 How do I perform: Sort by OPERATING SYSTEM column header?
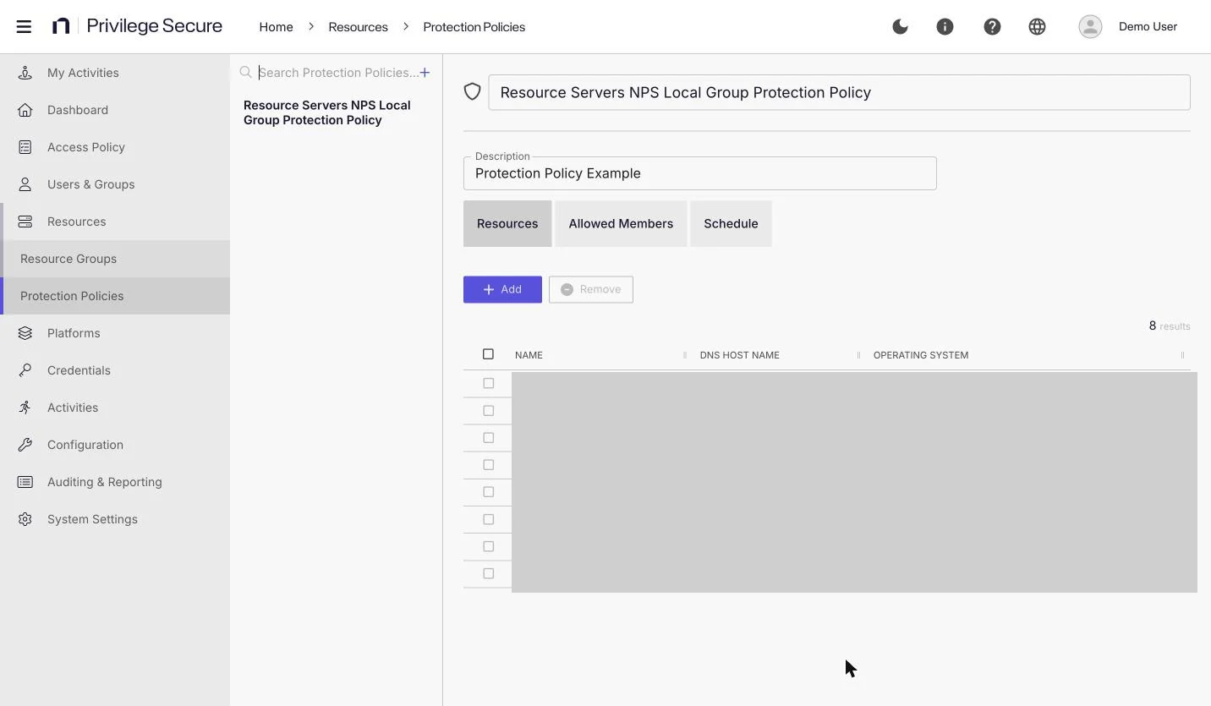[921, 355]
